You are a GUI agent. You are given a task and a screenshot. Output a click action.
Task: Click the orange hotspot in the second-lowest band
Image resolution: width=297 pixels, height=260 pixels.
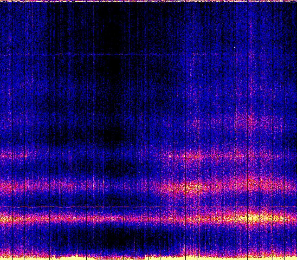pyautogui.click(x=190, y=188)
